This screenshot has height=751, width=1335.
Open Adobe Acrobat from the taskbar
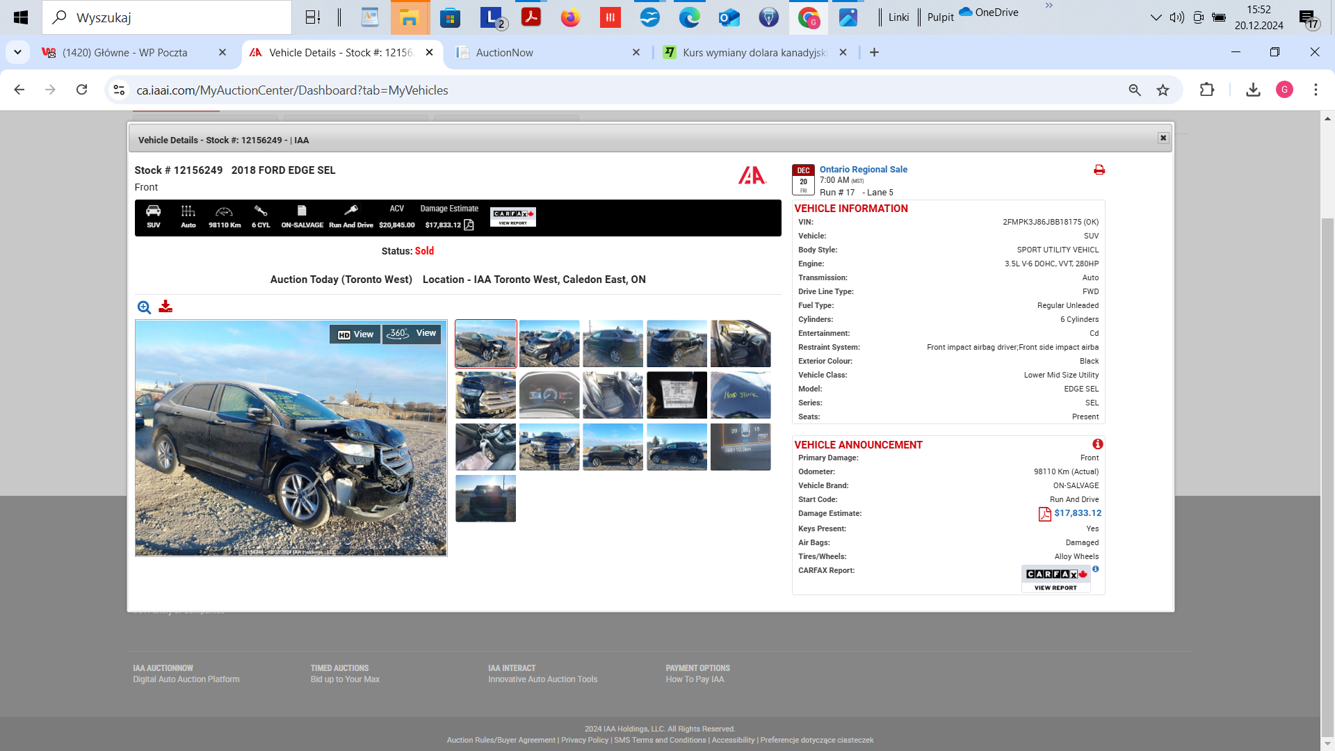pos(531,17)
